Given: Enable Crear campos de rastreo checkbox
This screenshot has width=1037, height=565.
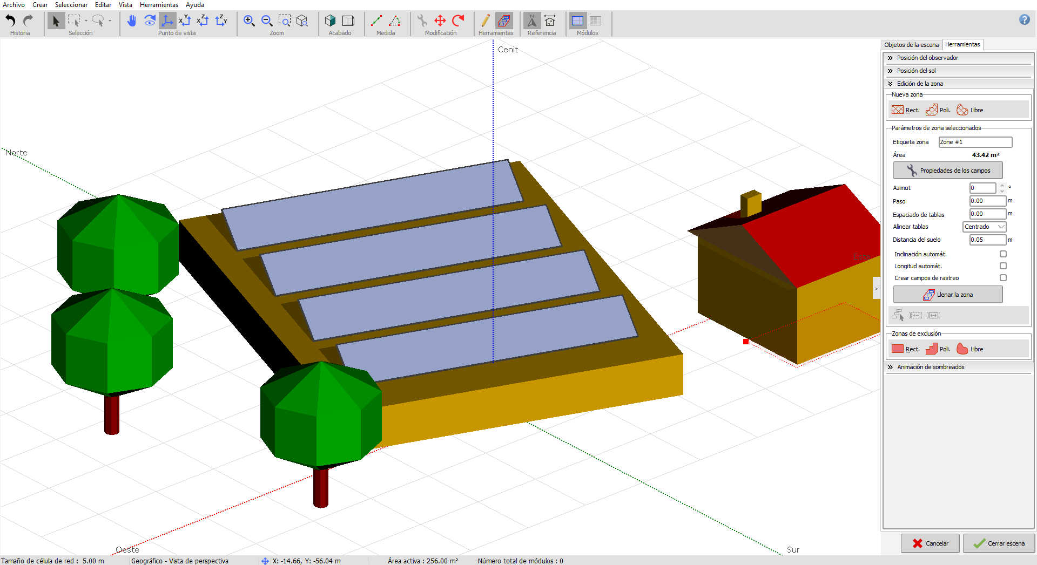Looking at the screenshot, I should (x=1003, y=278).
